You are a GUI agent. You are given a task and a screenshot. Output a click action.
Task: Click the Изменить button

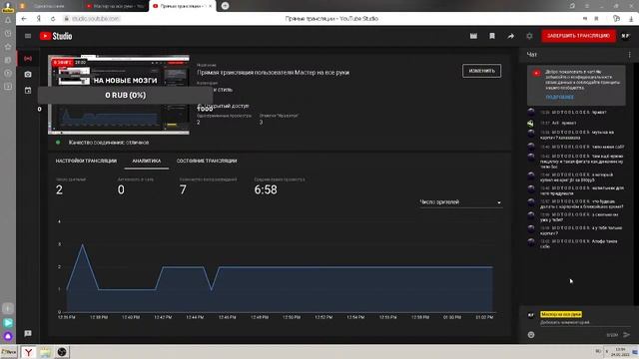(x=481, y=71)
